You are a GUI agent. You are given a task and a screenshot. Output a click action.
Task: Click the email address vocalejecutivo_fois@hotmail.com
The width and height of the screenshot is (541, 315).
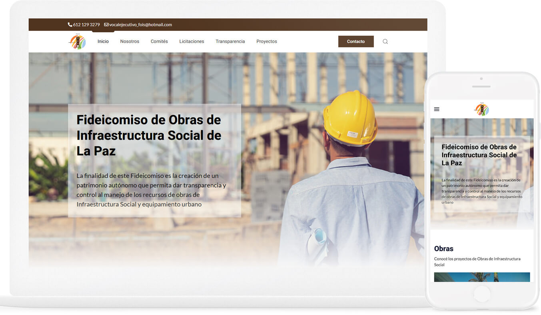pos(140,24)
